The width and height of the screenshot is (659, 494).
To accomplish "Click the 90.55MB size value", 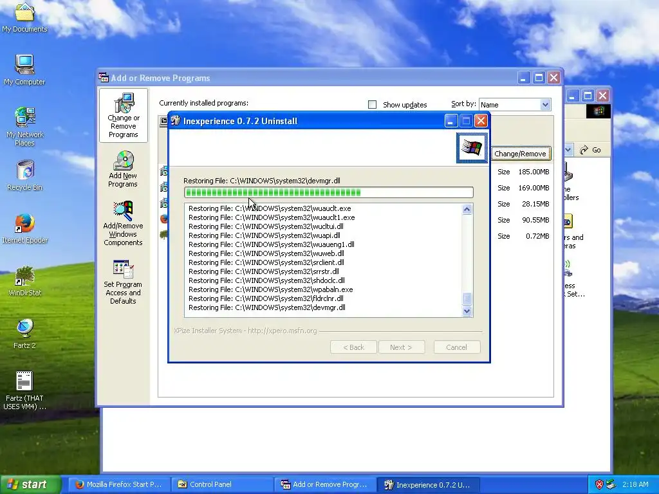I will coord(535,220).
